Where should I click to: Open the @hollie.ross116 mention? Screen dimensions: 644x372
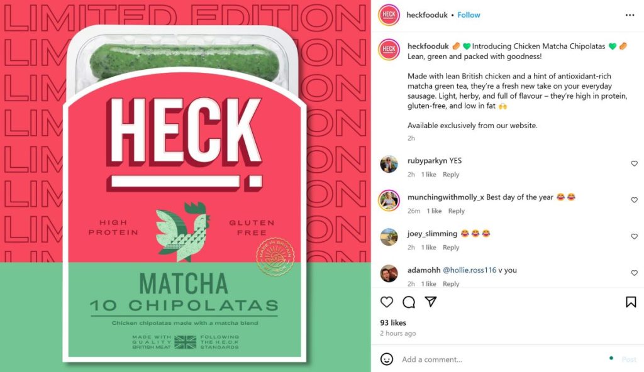coord(469,270)
